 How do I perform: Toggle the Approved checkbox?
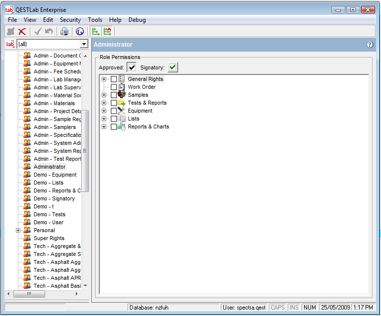tap(131, 67)
